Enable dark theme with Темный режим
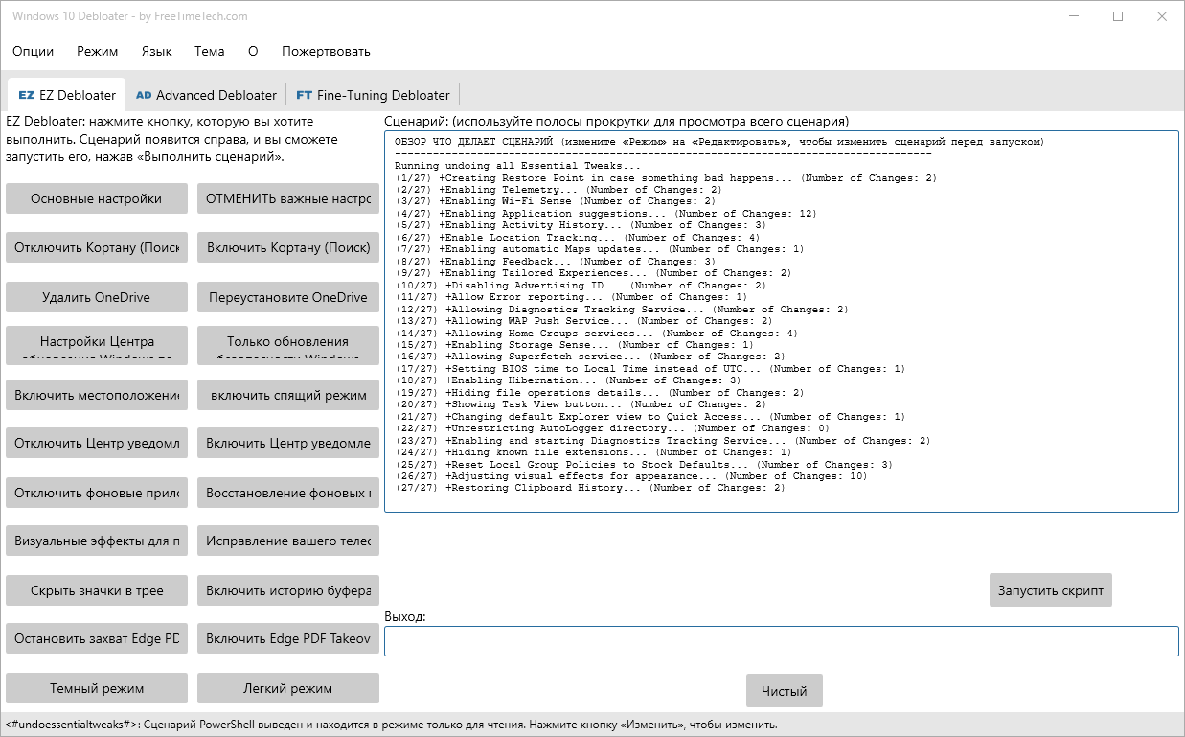 point(97,688)
